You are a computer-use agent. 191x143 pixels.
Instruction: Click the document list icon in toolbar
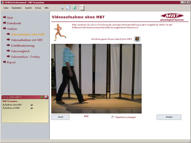82,8
